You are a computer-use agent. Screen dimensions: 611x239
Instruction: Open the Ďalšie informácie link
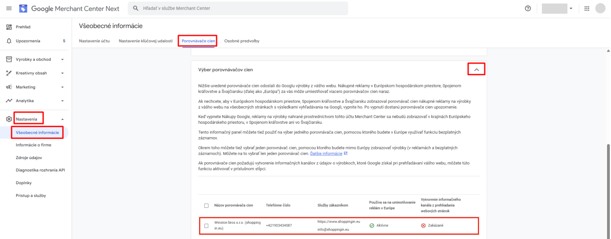[x=326, y=153]
